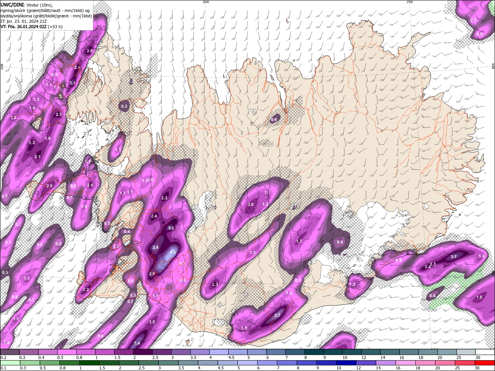Click the 2.9 snowfall value on the map

click(x=152, y=274)
